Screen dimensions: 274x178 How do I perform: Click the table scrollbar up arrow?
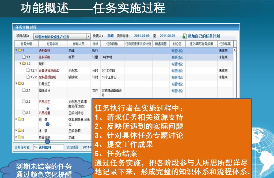point(235,49)
